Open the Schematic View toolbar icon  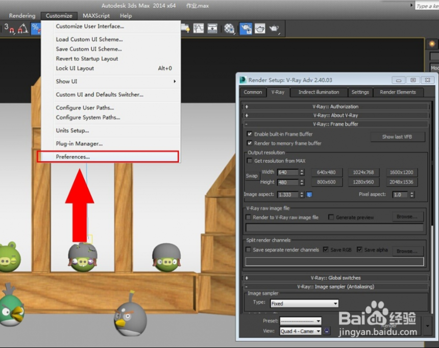click(212, 29)
